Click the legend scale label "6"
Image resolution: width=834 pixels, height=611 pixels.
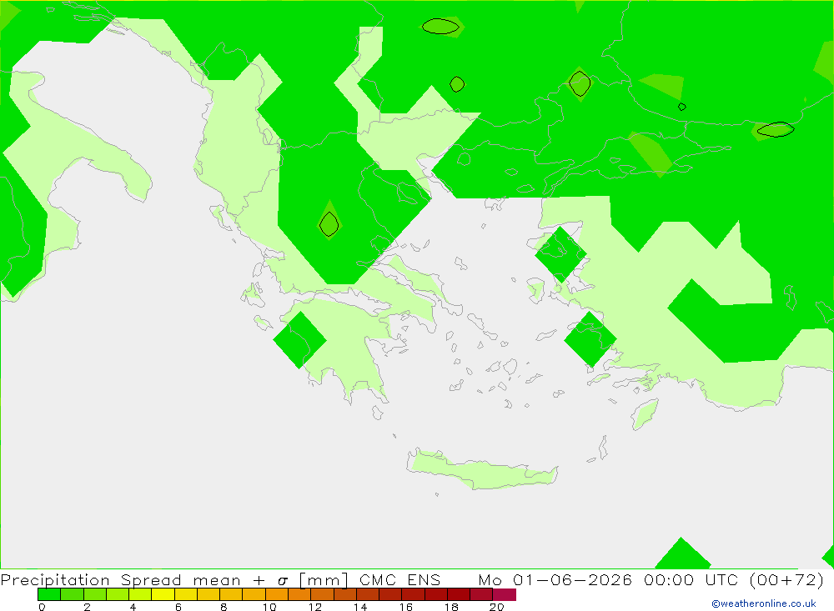178,607
